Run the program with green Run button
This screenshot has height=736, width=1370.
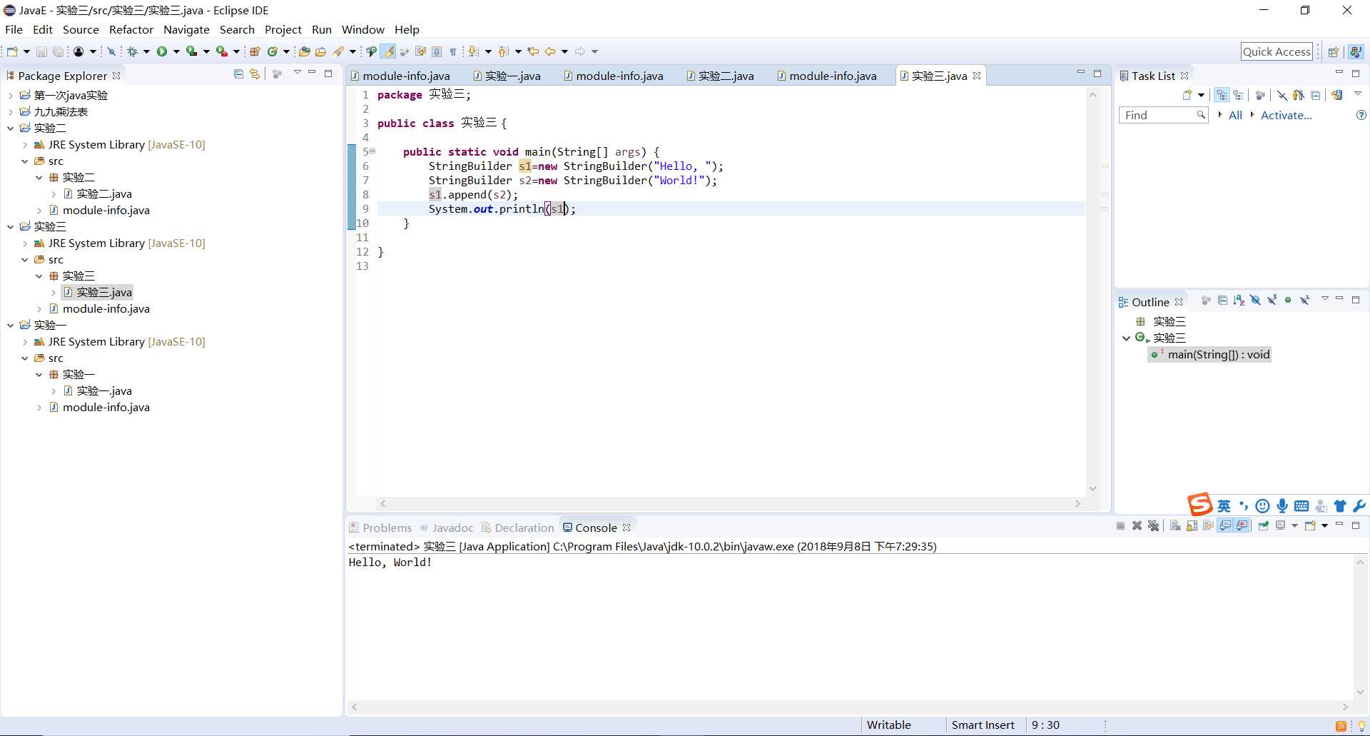tap(162, 51)
